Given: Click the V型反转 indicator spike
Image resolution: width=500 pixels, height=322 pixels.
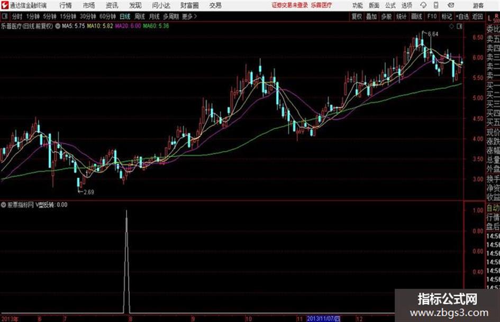Looking at the screenshot, I should tap(126, 261).
